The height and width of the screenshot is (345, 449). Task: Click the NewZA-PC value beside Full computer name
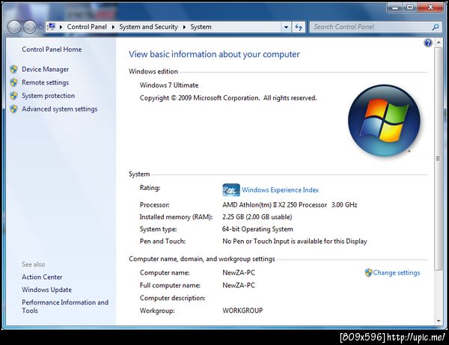tap(239, 285)
